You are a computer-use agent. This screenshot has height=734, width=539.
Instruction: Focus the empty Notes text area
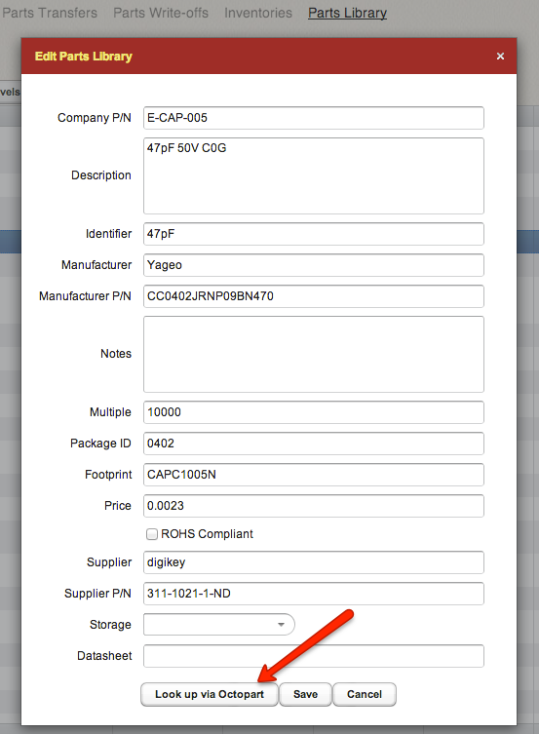pos(314,355)
